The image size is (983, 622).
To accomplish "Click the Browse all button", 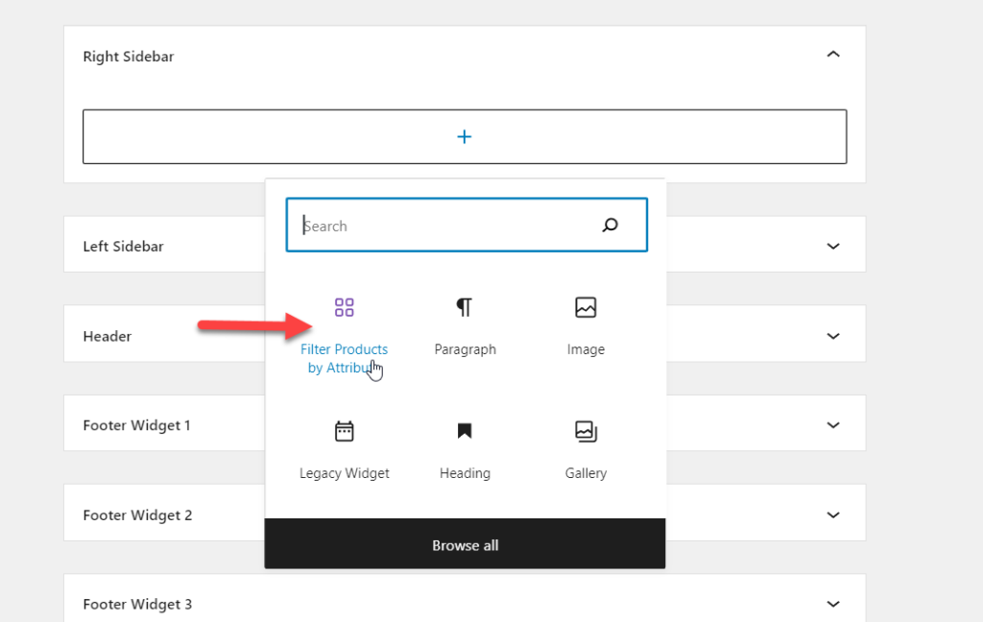I will click(x=465, y=545).
